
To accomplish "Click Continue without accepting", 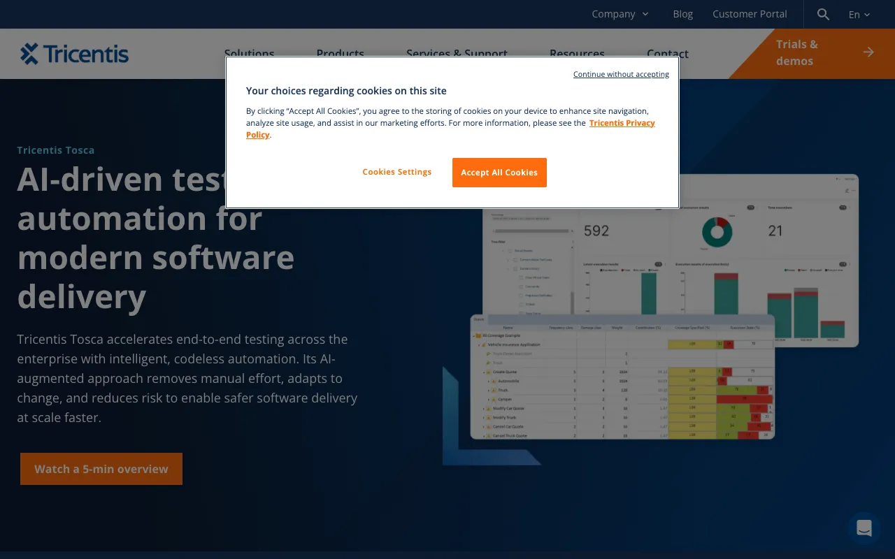I will [621, 74].
